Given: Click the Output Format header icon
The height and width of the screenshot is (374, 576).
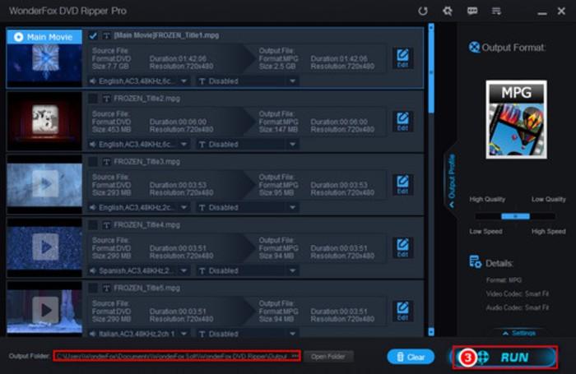Looking at the screenshot, I should 474,48.
